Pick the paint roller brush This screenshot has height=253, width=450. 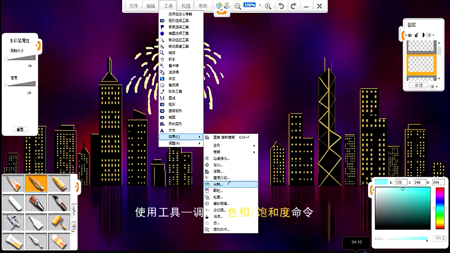tap(59, 221)
